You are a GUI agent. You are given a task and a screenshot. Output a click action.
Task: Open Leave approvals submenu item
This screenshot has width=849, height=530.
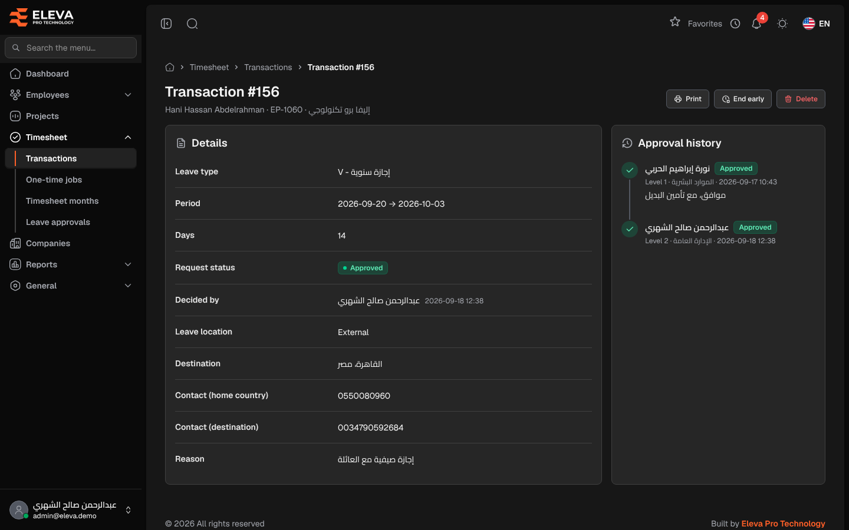pos(75,222)
